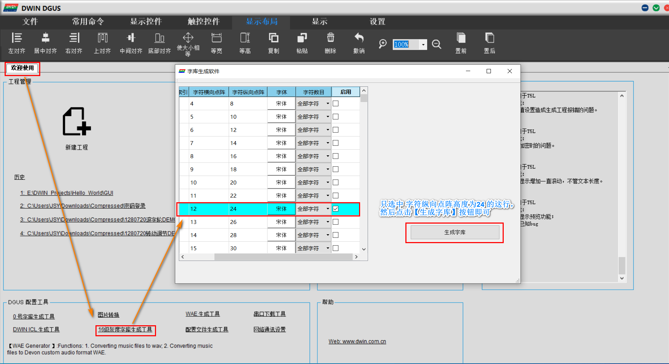This screenshot has width=669, height=364.
Task: Open the 全部字符 dropdown for row 4
Action: pos(327,103)
